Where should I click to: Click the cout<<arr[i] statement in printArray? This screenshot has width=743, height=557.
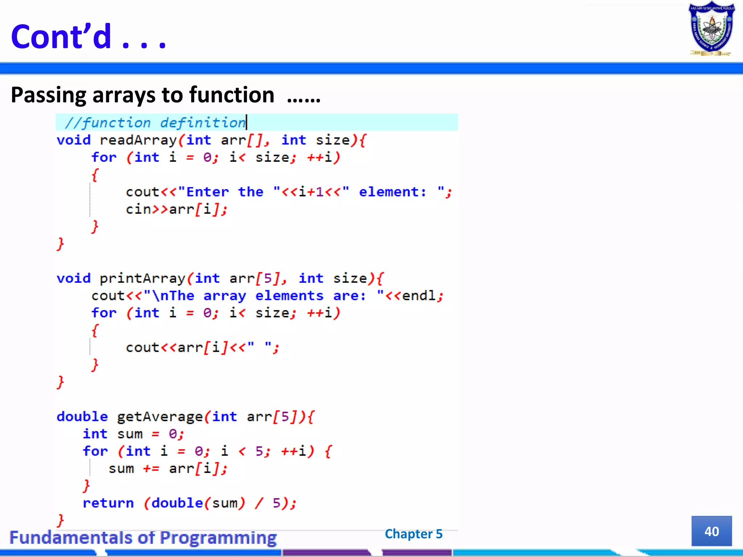point(202,348)
